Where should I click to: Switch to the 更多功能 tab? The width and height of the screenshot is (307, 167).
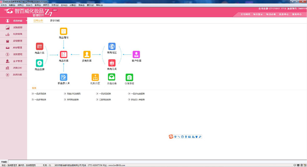(55, 21)
